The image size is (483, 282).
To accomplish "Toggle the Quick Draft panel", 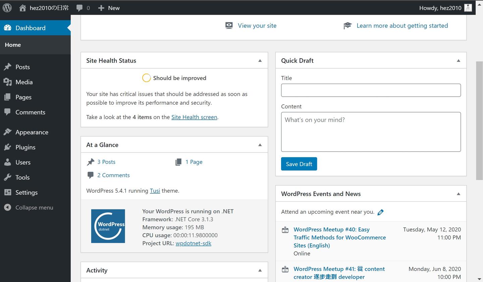I will 459,61.
